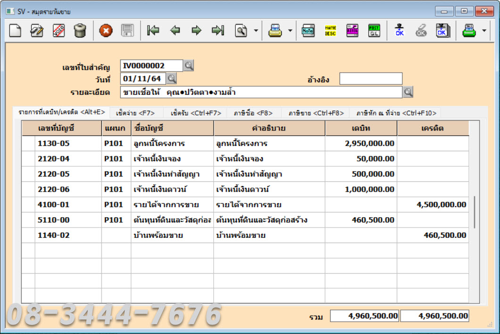Click the save floppy disk icon
This screenshot has width=500, height=334.
(x=127, y=31)
